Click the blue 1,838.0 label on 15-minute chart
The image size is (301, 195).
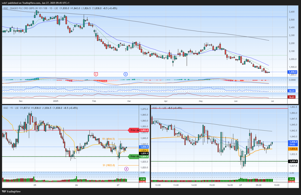pyautogui.click(x=144, y=147)
